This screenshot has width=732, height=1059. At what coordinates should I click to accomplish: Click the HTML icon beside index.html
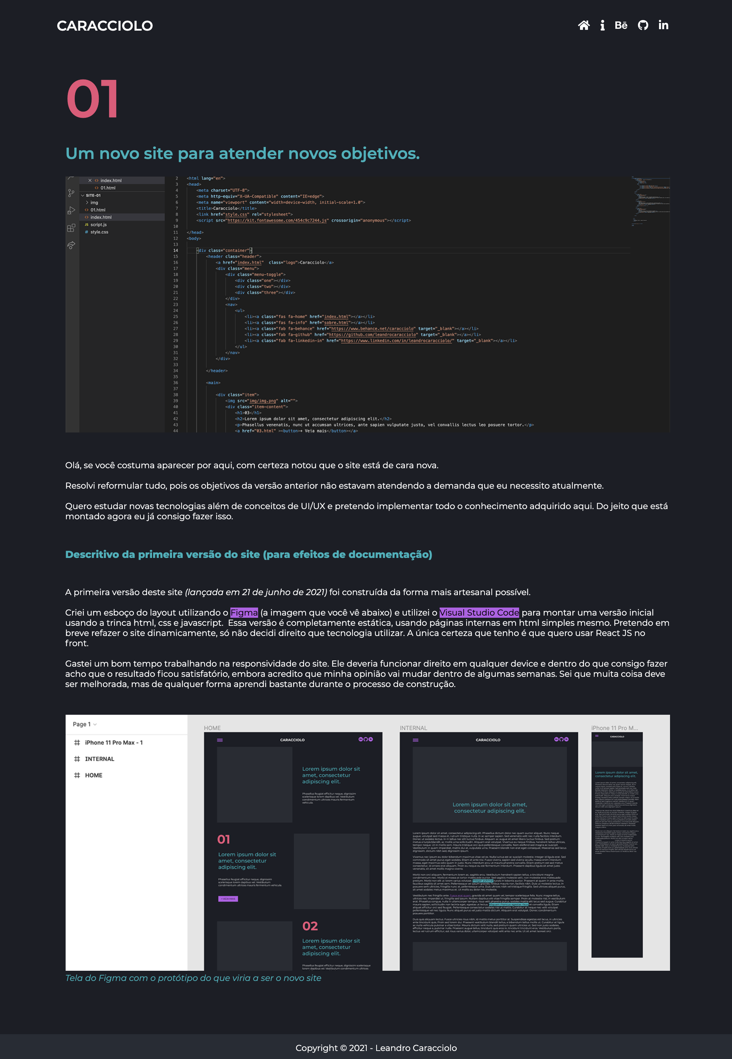pyautogui.click(x=86, y=217)
